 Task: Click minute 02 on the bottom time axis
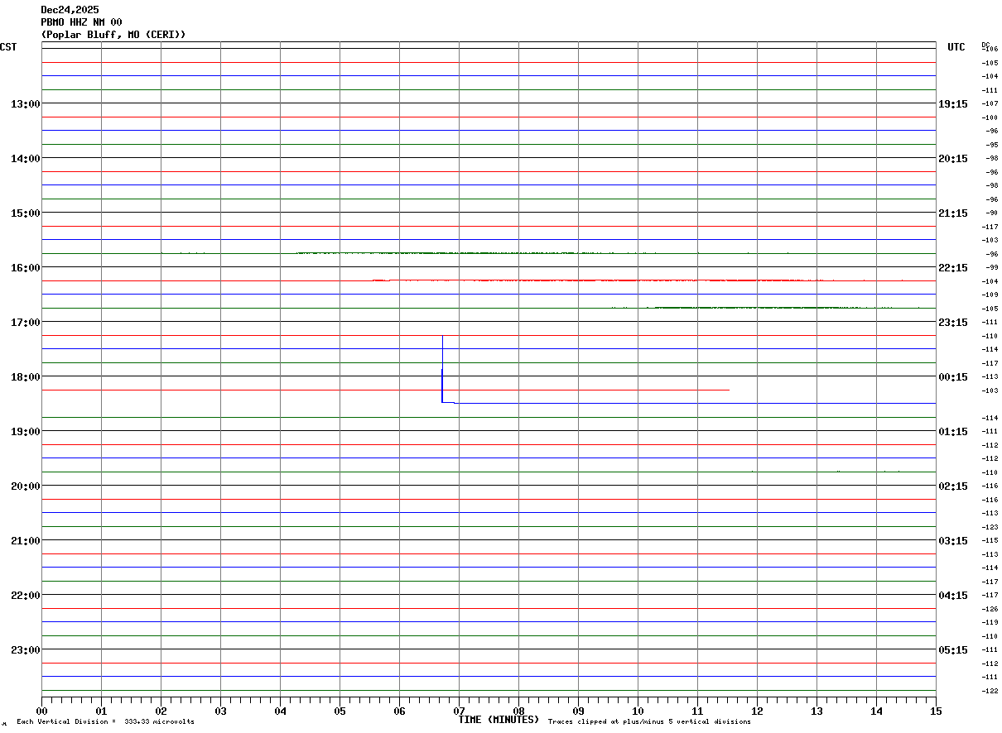tap(161, 711)
